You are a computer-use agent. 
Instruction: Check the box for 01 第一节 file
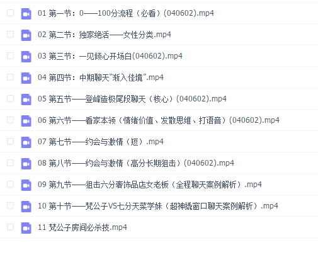pyautogui.click(x=10, y=13)
